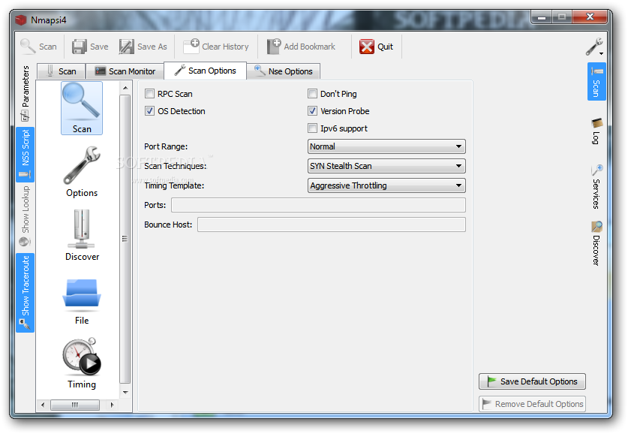The image size is (628, 434).
Task: Uncheck the OS Detection checkbox
Action: point(149,111)
